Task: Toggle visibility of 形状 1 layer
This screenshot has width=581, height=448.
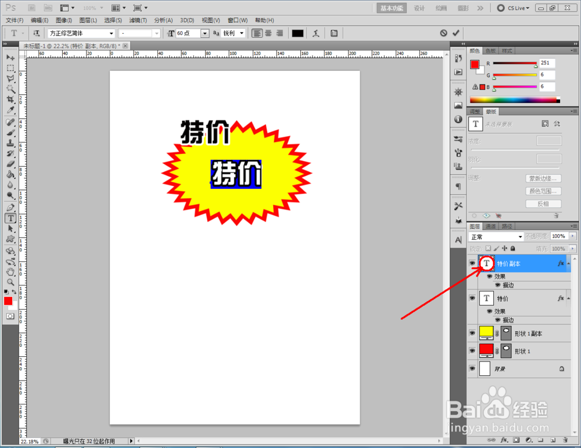Action: (x=472, y=351)
